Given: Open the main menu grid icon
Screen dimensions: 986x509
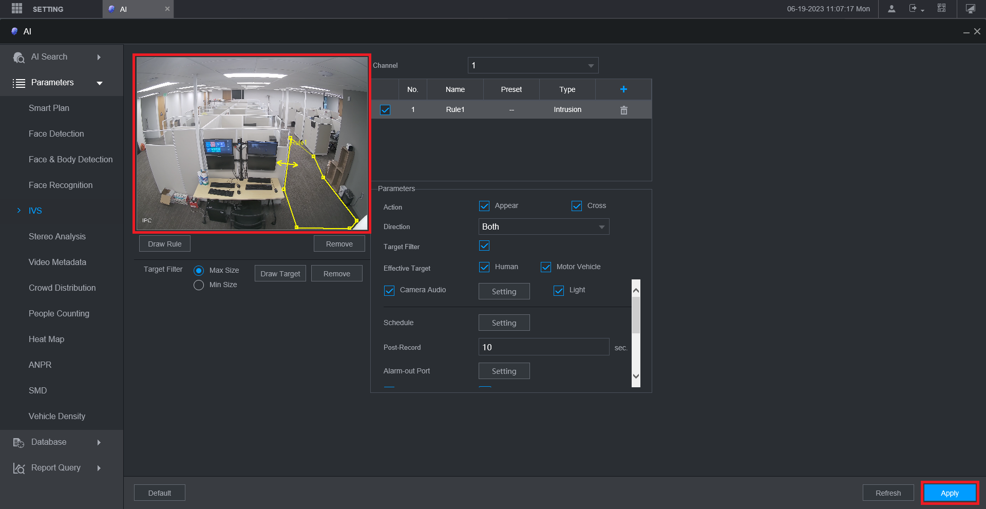Looking at the screenshot, I should tap(17, 9).
